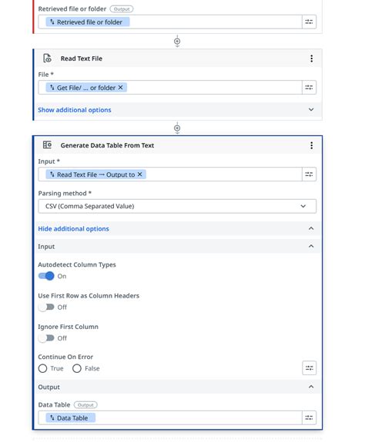Remove the Get File or folder variable chip
The height and width of the screenshot is (442, 365).
[x=121, y=88]
